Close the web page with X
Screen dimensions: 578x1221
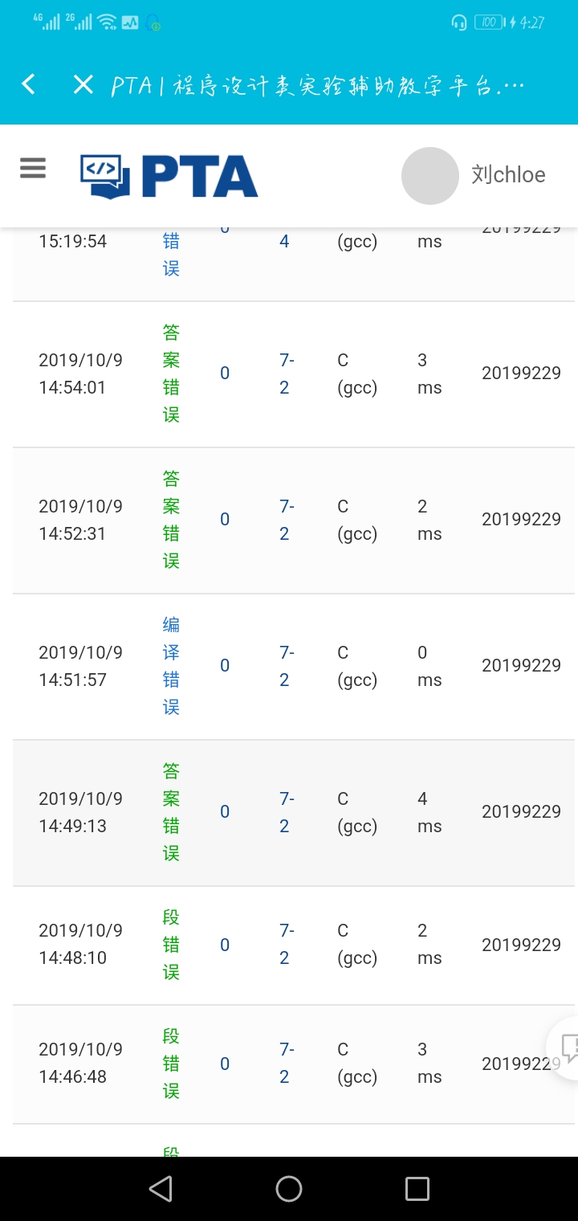point(83,84)
